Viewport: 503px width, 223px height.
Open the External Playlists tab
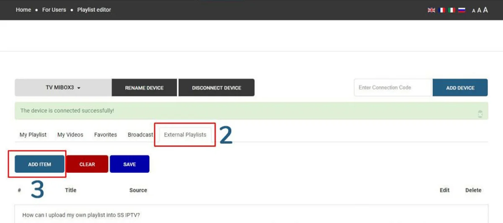(x=185, y=135)
